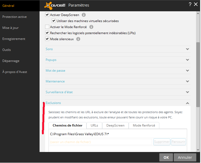Click the Popups section title
Image resolution: width=201 pixels, height=163 pixels.
coord(51,60)
